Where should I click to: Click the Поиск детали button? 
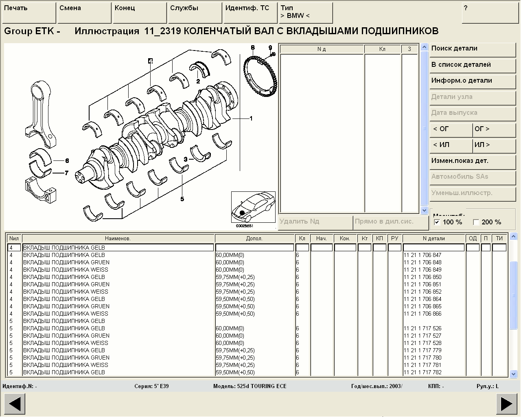tap(473, 50)
